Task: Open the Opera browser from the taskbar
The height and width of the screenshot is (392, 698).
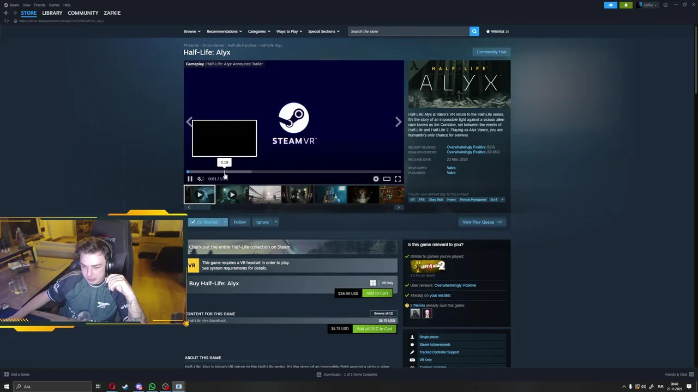Action: [112, 387]
